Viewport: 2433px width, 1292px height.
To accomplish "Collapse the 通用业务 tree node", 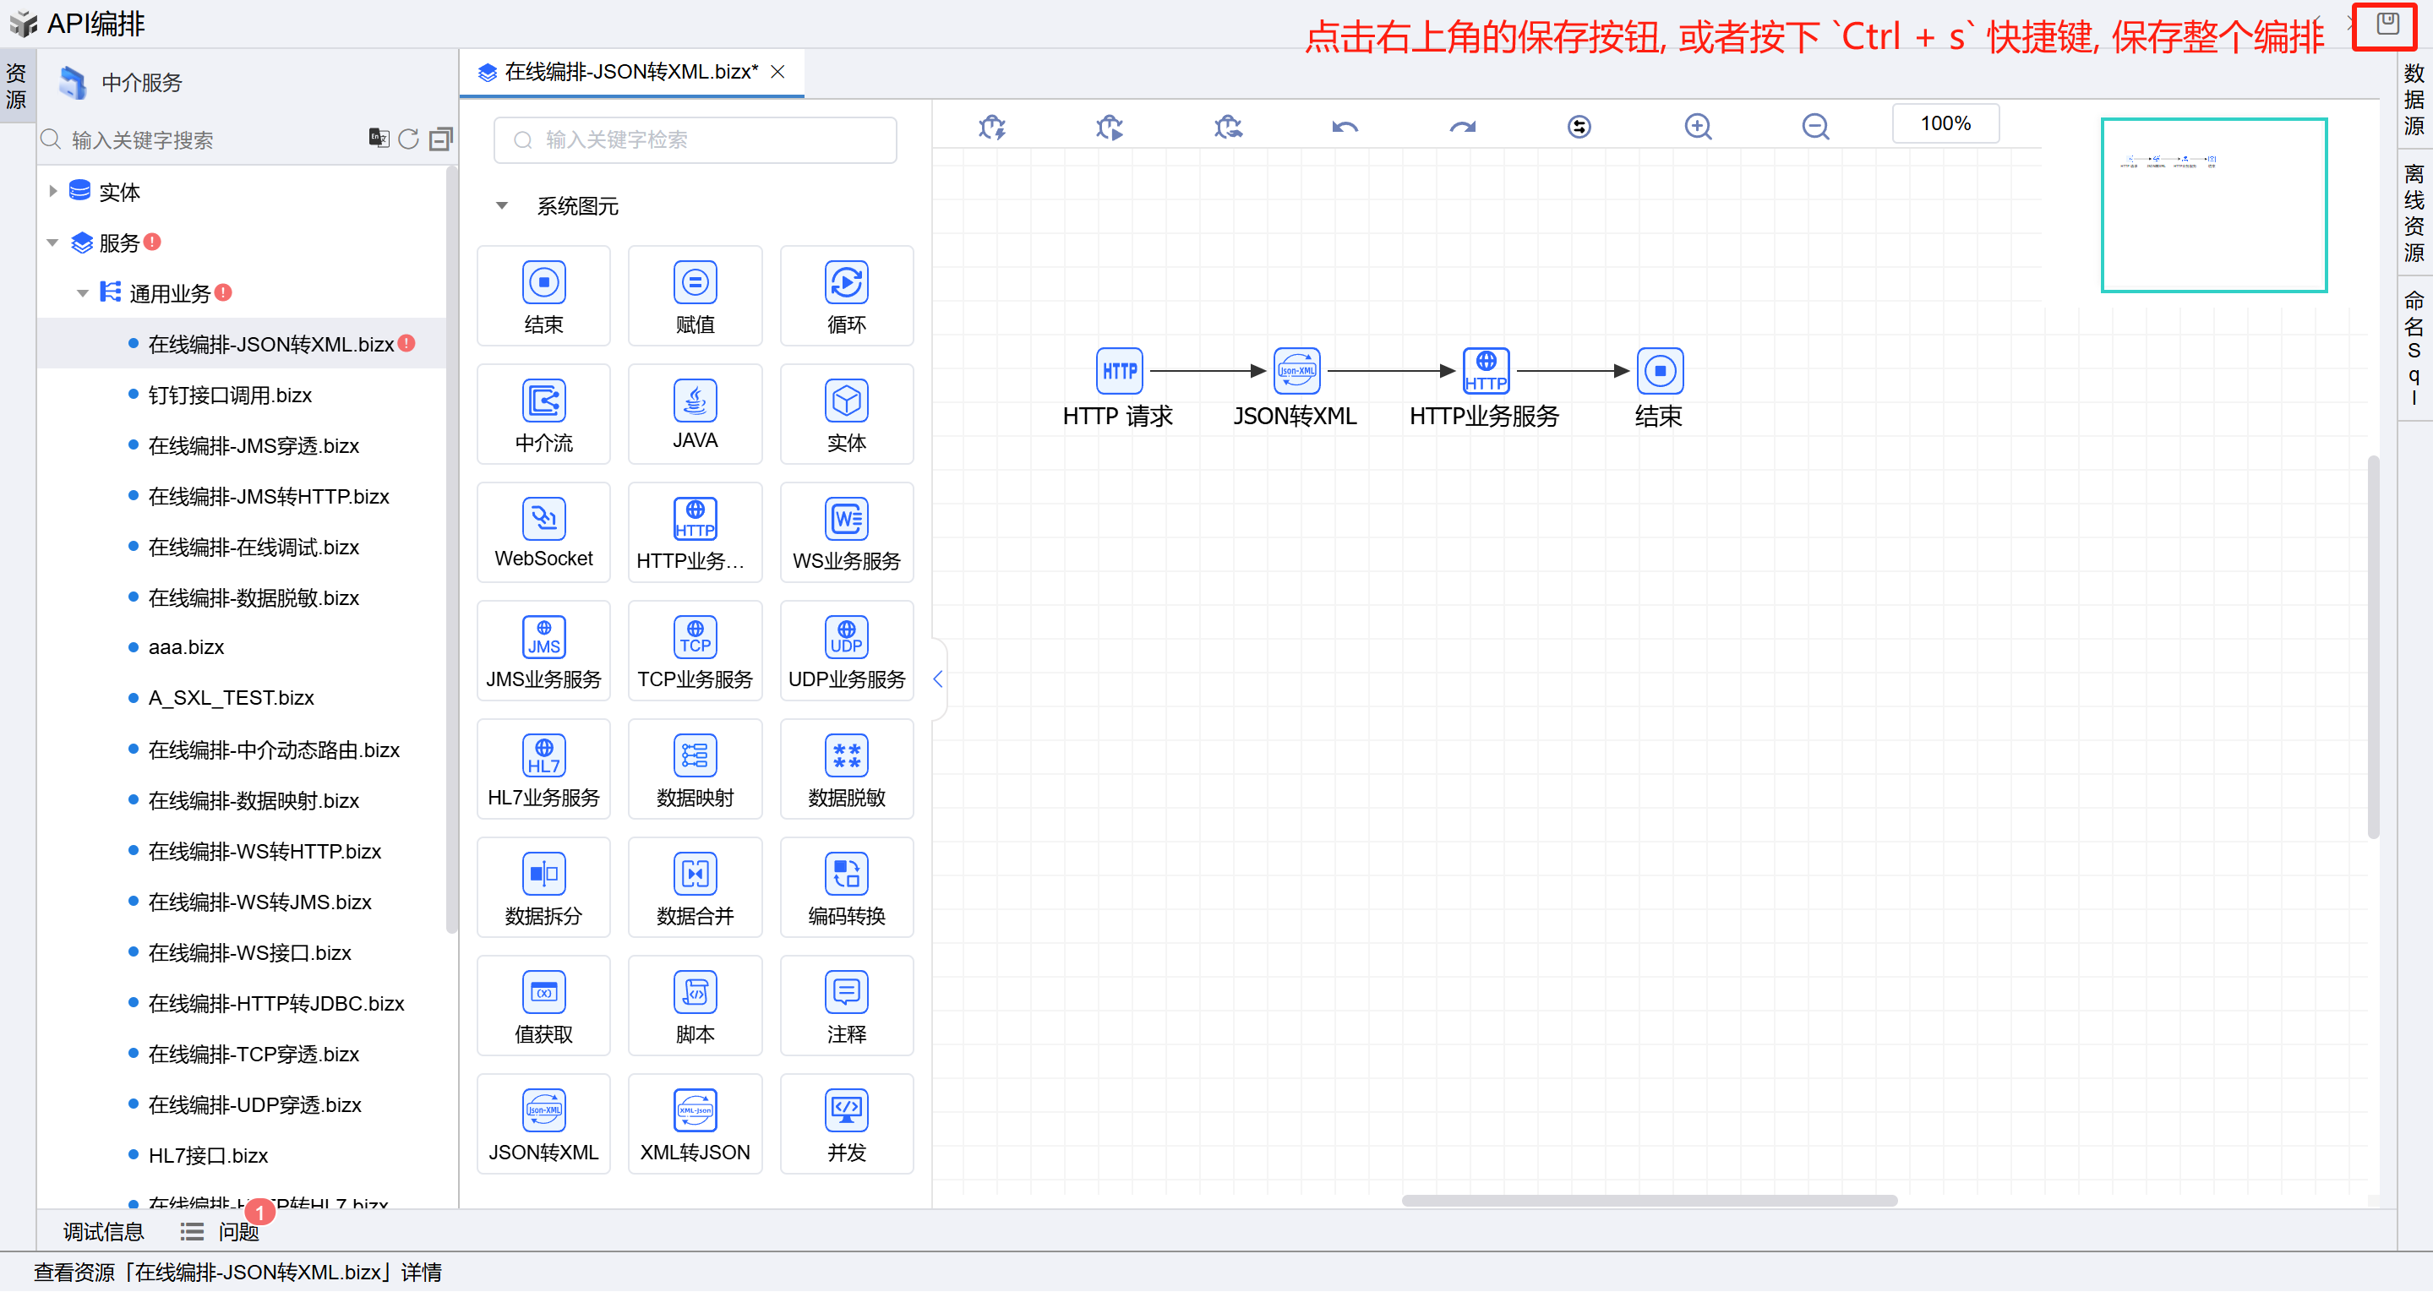I will coord(83,294).
